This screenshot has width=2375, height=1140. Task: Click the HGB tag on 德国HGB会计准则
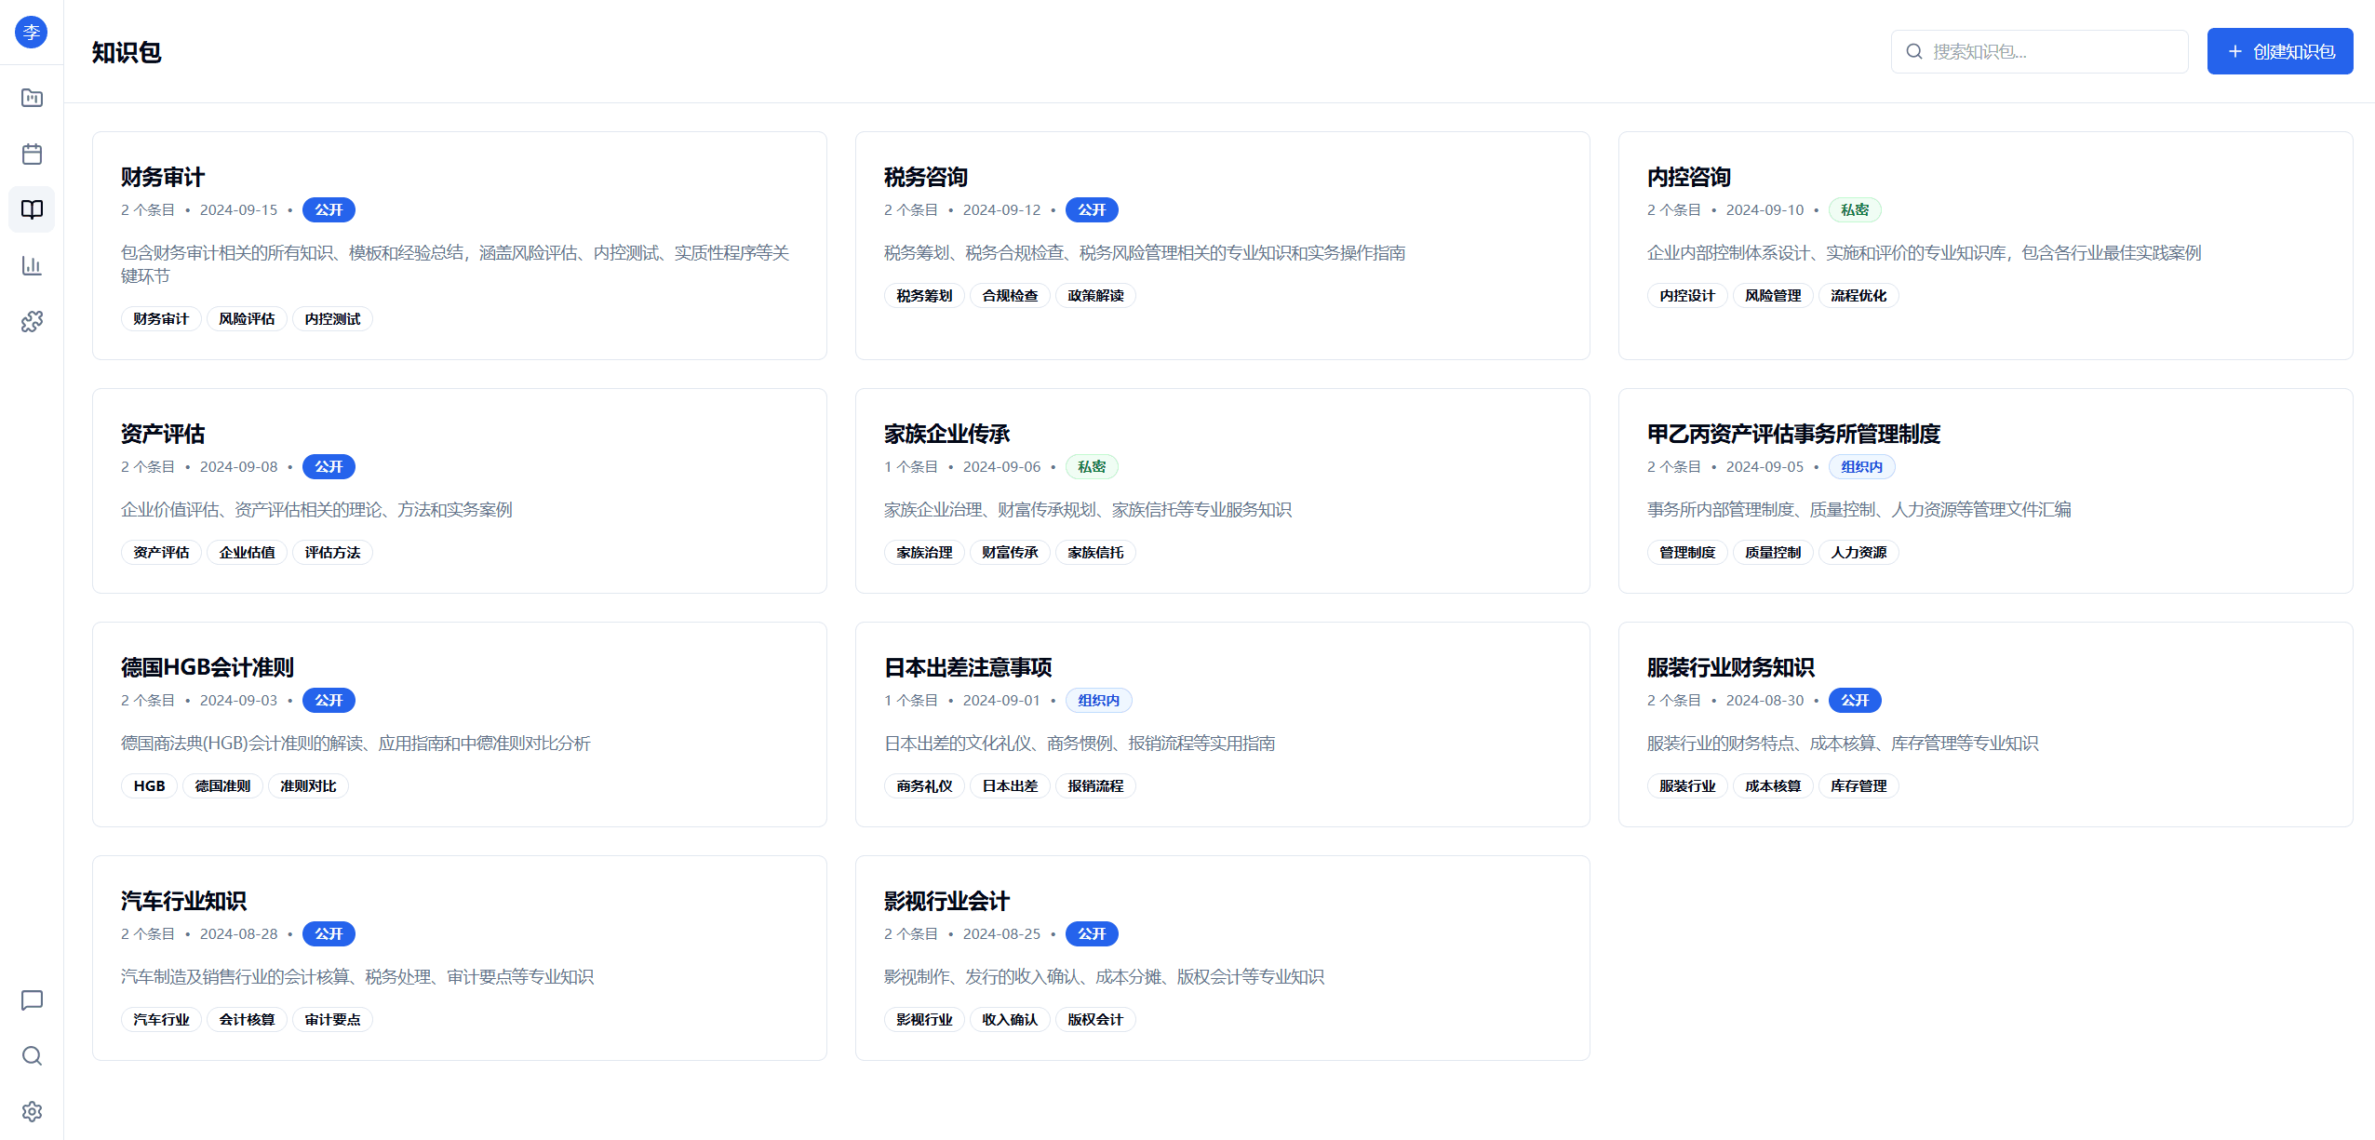tap(147, 785)
